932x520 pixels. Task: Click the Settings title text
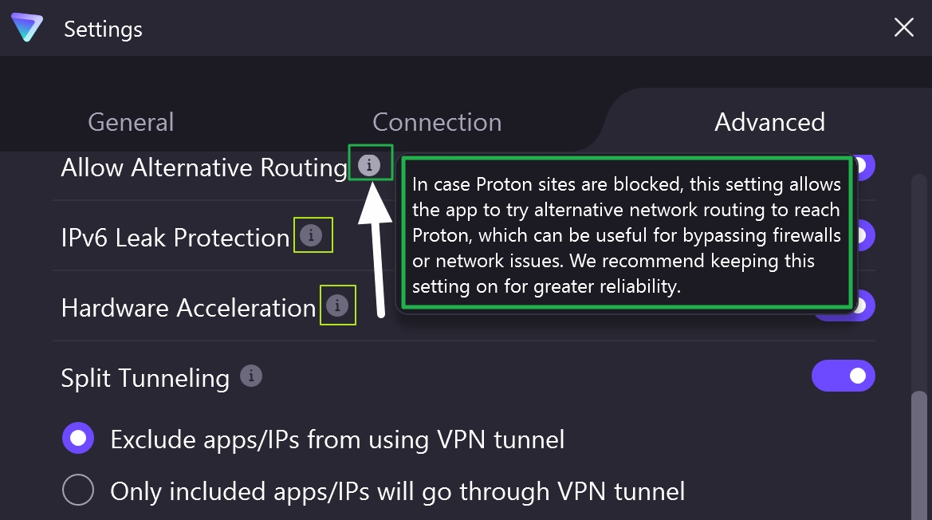coord(103,29)
